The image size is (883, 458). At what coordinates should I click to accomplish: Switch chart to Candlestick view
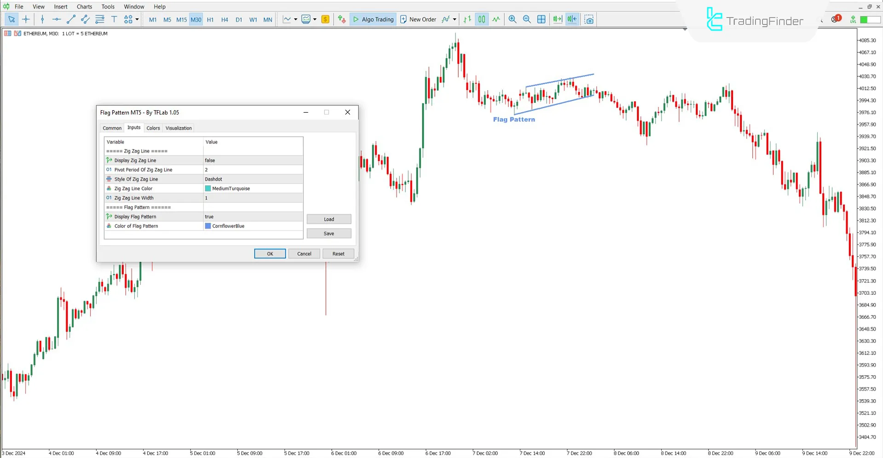481,19
